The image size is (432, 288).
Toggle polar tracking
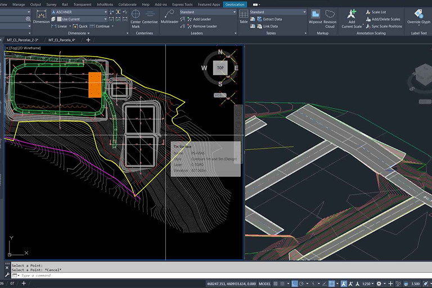301,284
